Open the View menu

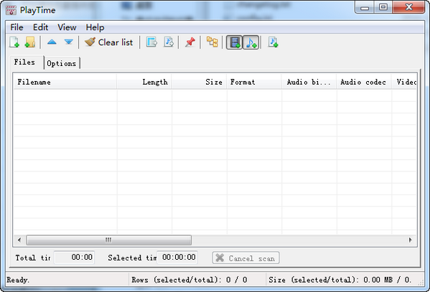(67, 27)
